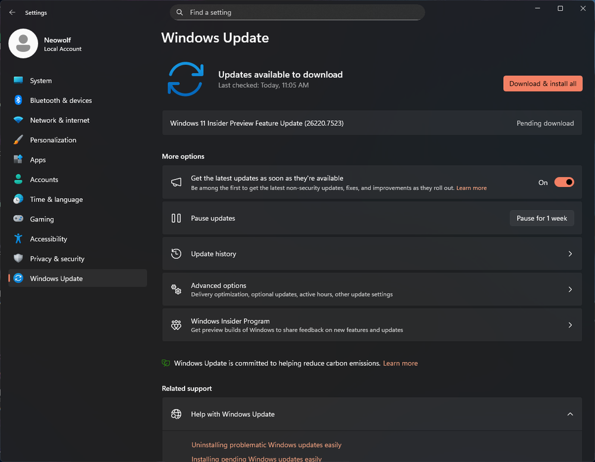Open Uninstalling problematic Windows updates link
595x462 pixels.
[x=266, y=445]
